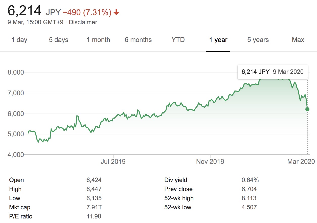Click the Mkt cap value 7.91T

94,207
